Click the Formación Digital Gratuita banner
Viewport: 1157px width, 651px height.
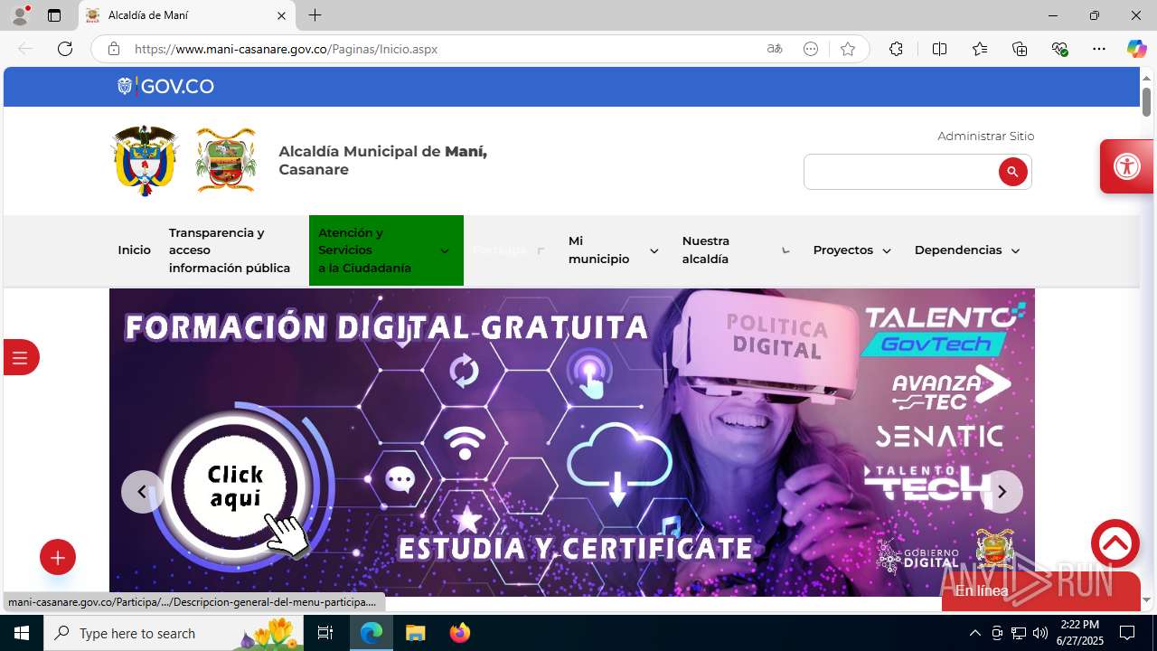pyautogui.click(x=571, y=442)
